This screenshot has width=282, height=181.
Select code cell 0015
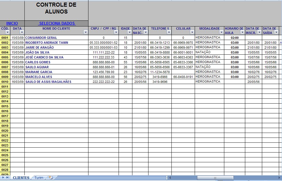pyautogui.click(x=5, y=106)
